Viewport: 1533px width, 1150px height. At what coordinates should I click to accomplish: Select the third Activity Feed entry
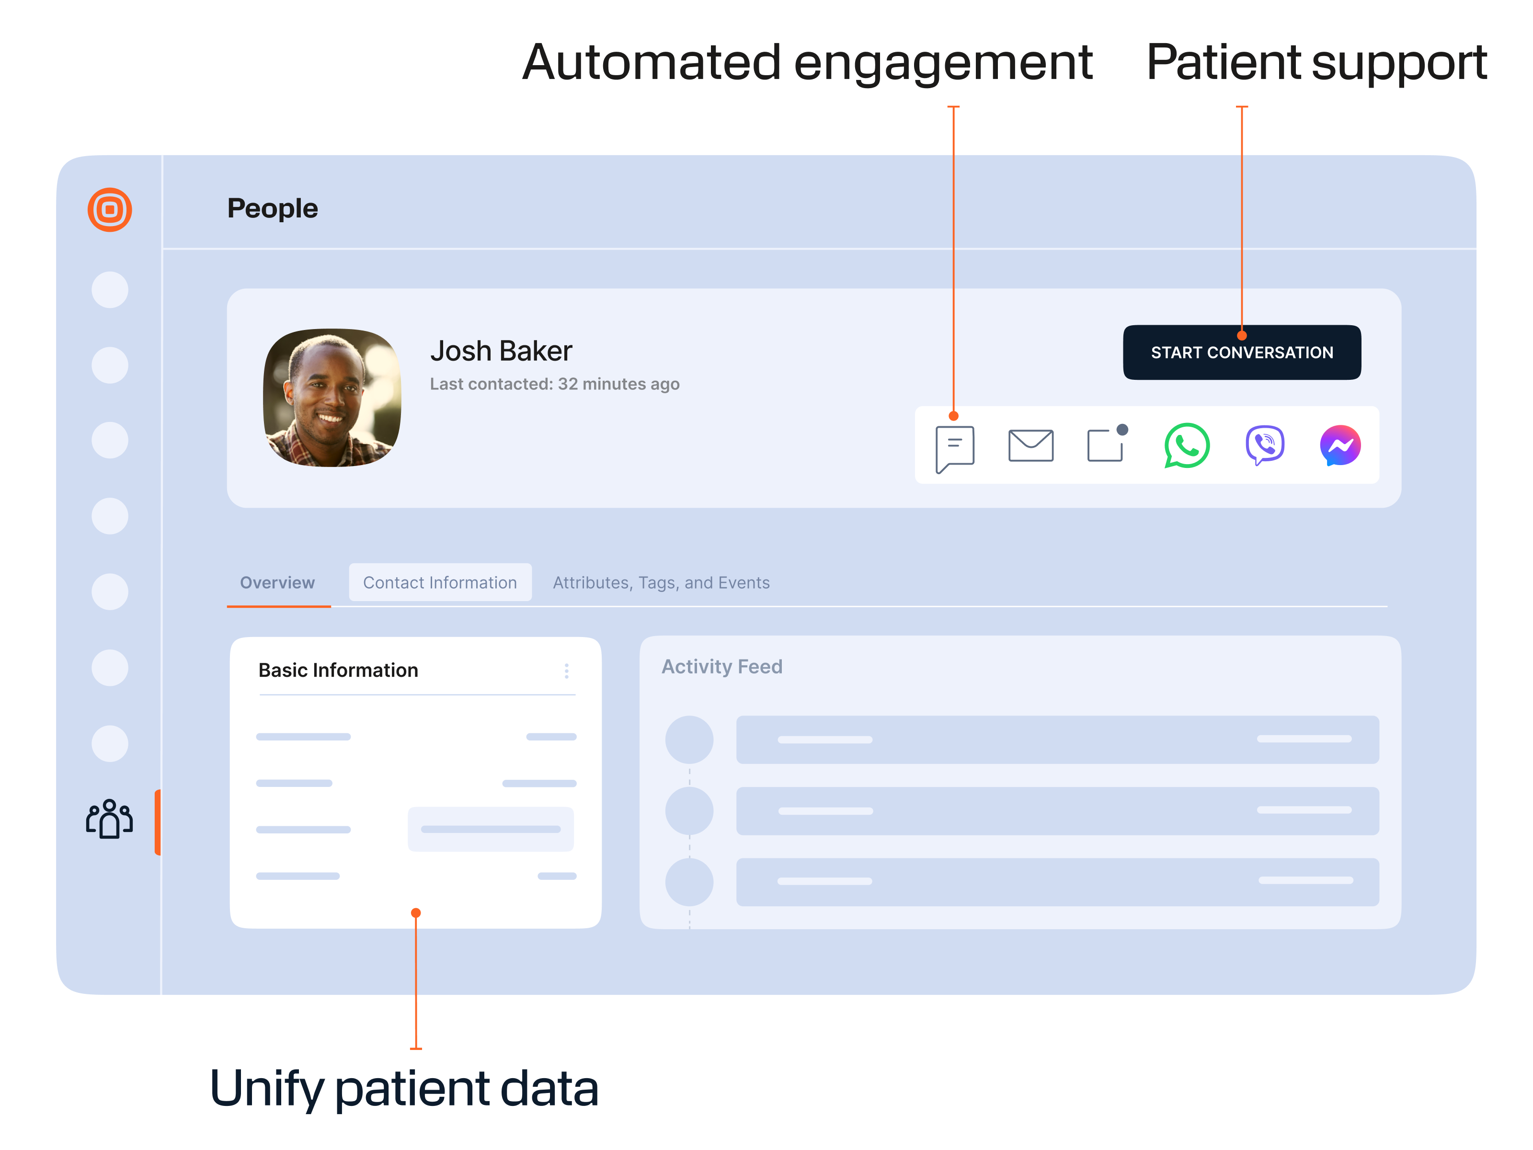pyautogui.click(x=1057, y=882)
